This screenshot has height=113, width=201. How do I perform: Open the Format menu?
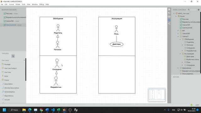click(x=11, y=4)
